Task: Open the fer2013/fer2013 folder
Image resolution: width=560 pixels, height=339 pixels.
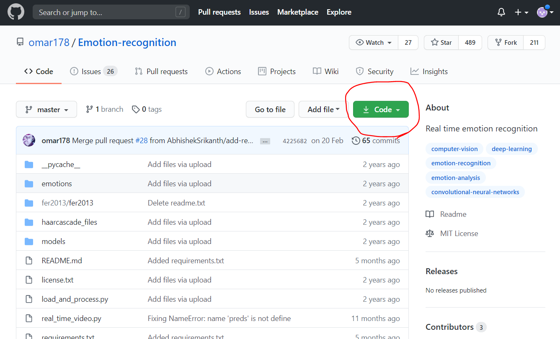Action: coord(67,203)
